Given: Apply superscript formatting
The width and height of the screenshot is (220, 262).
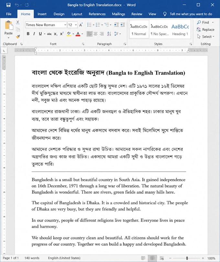Looking at the screenshot, I should click(x=62, y=34).
